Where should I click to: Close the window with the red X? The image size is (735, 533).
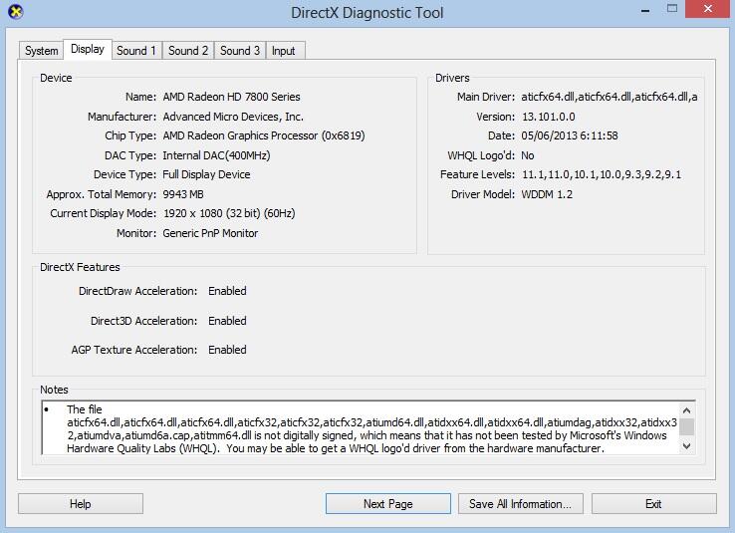[708, 9]
